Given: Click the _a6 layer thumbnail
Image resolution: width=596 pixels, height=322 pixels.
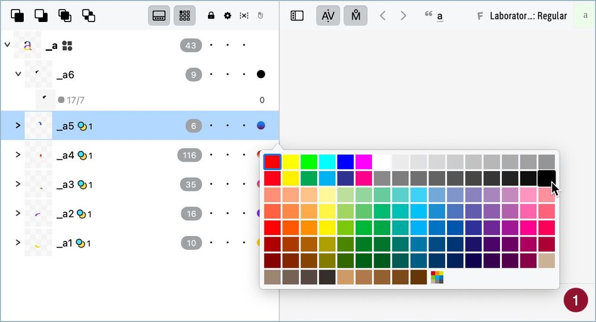Looking at the screenshot, I should (38, 74).
